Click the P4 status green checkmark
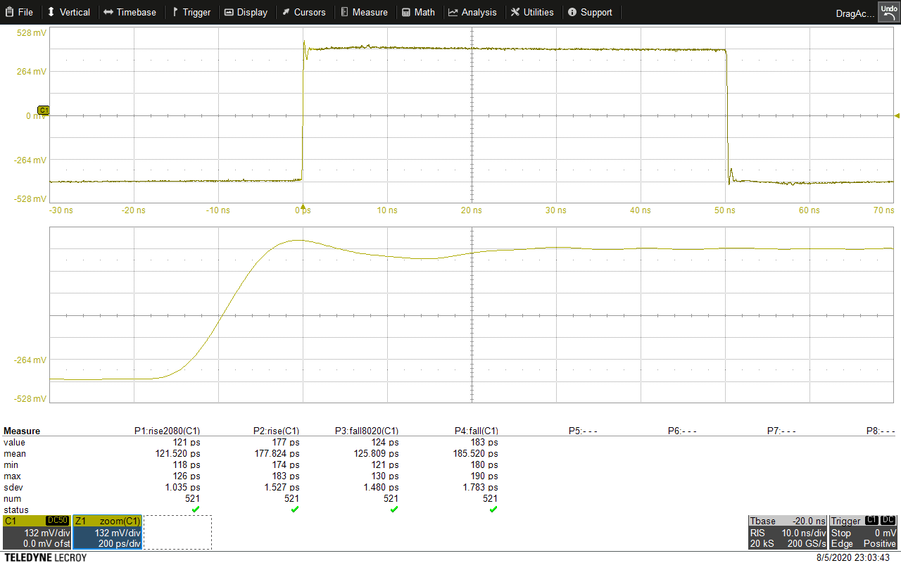This screenshot has height=563, width=901. (493, 509)
